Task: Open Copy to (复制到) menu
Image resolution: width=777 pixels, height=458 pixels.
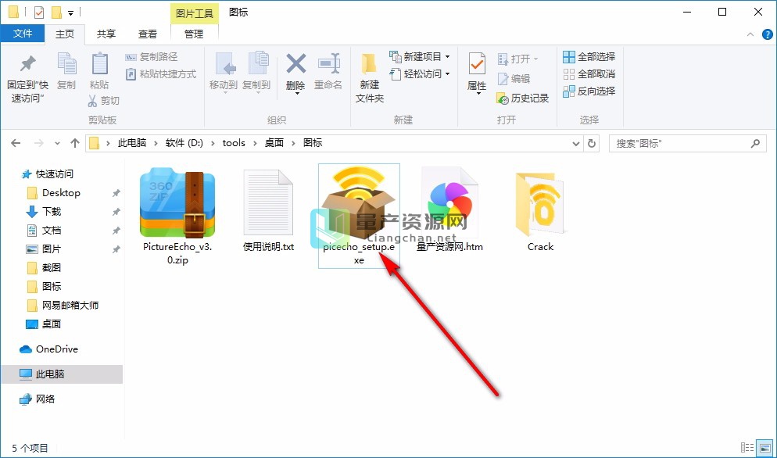Action: (x=256, y=73)
